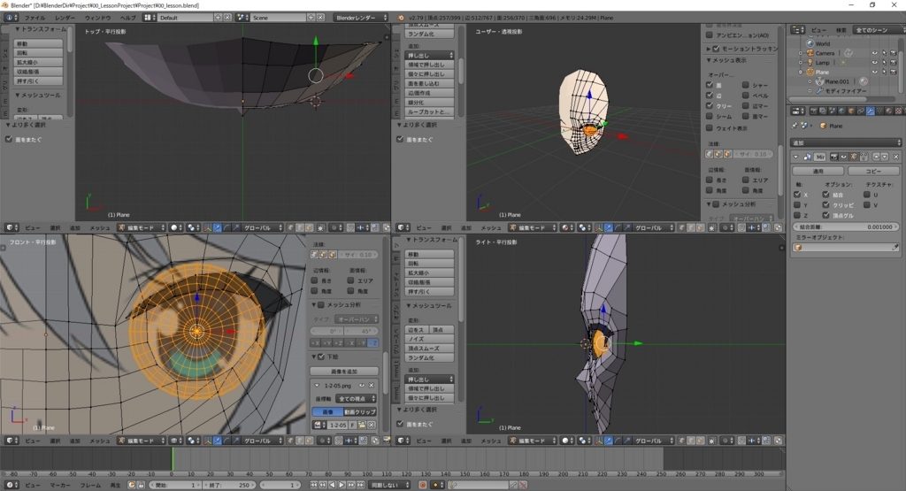The width and height of the screenshot is (906, 491).
Task: Add a new scene with plus button
Action: click(311, 18)
